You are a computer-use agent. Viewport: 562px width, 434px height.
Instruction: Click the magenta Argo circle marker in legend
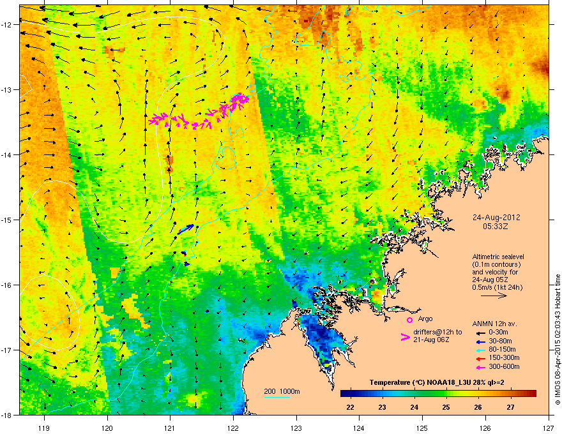pyautogui.click(x=409, y=320)
